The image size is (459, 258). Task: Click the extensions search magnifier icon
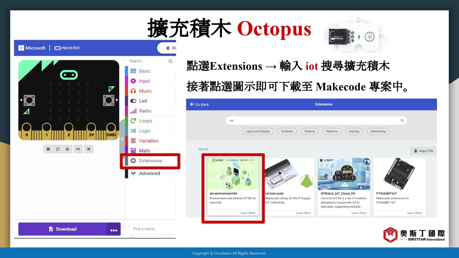click(x=402, y=121)
